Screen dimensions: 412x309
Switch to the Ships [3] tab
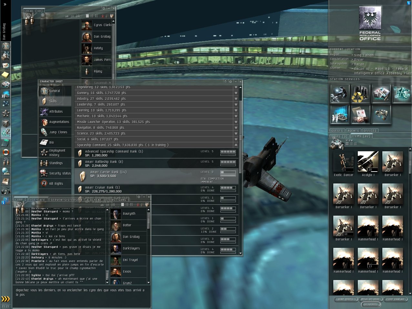point(339,136)
